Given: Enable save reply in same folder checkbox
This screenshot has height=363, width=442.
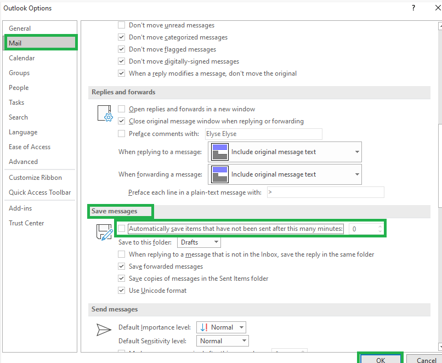Looking at the screenshot, I should pos(122,254).
